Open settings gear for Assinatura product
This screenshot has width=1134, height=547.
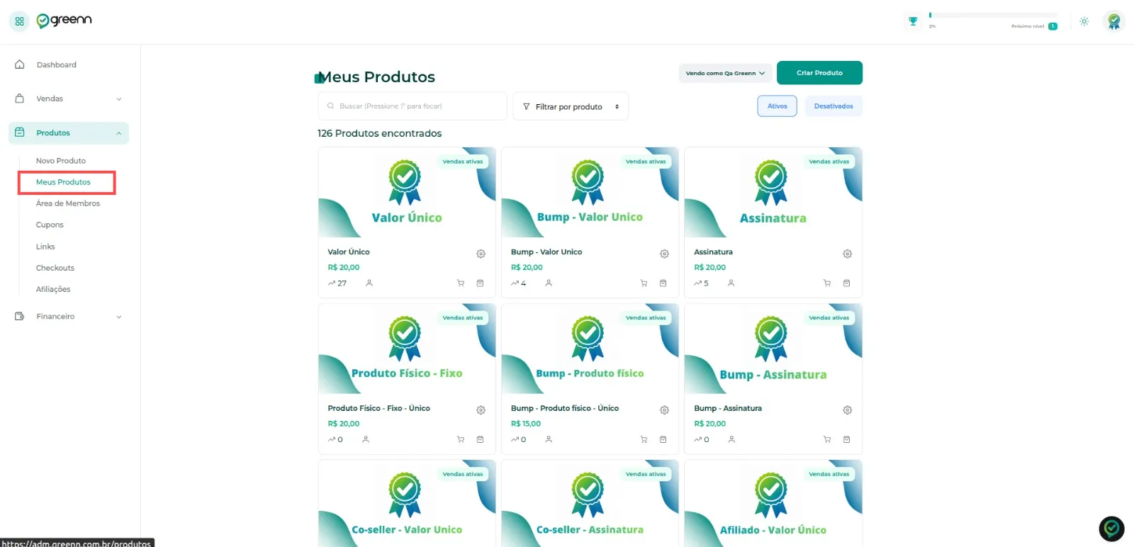847,254
